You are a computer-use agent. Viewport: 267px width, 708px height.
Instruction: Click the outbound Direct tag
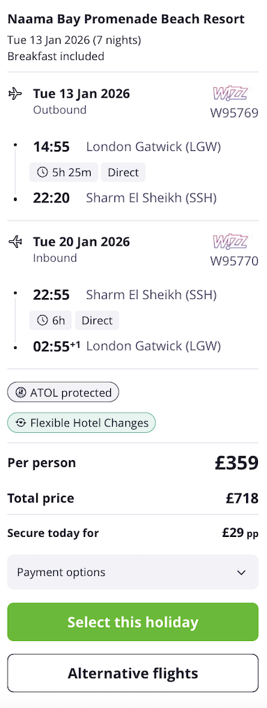[123, 172]
